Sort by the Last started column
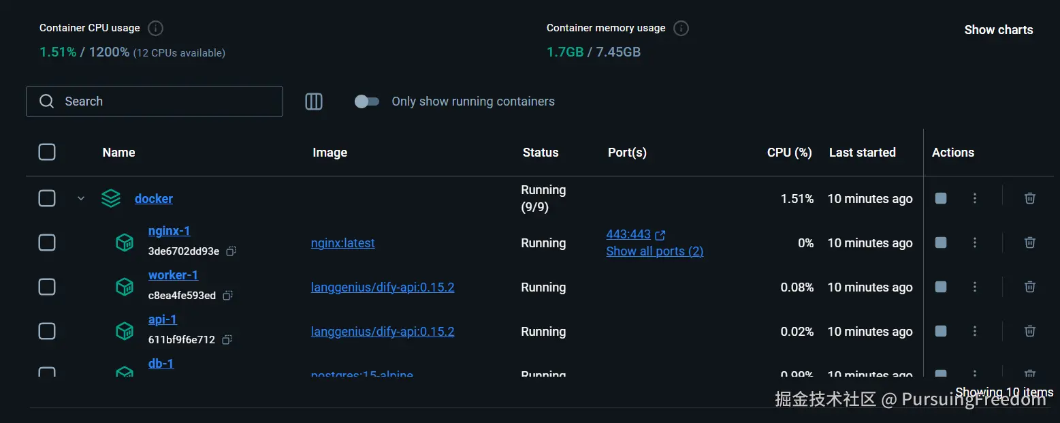The height and width of the screenshot is (423, 1060). [862, 153]
